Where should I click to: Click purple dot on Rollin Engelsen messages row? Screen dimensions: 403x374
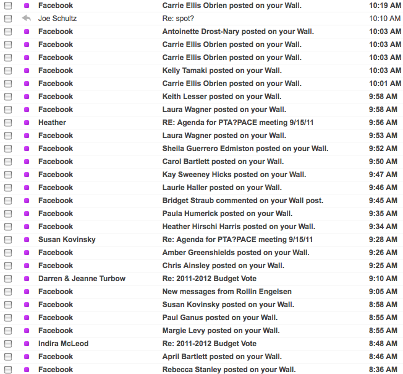pos(26,292)
